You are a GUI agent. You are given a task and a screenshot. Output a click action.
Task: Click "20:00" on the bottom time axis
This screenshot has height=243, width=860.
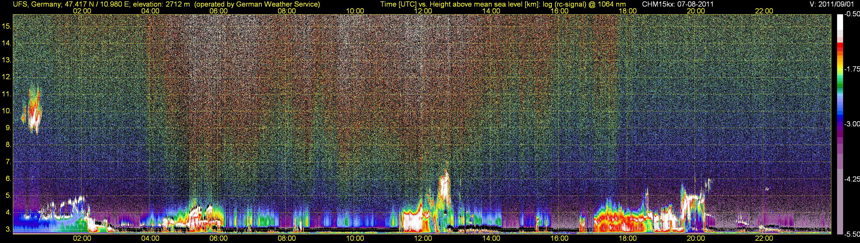point(696,238)
